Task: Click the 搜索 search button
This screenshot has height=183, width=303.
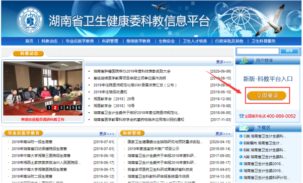Action: tap(289, 51)
